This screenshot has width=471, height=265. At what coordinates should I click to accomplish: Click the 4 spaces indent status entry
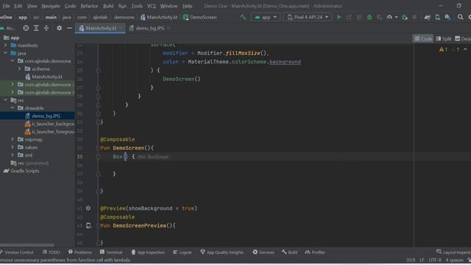[x=454, y=260]
